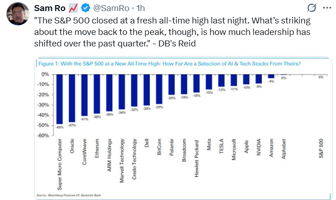Select the CoreWeave bar
The height and width of the screenshot is (200, 336).
(84, 95)
